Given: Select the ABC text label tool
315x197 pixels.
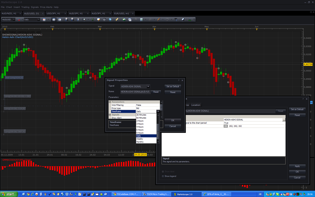Looking at the screenshot, I should click(x=176, y=20).
